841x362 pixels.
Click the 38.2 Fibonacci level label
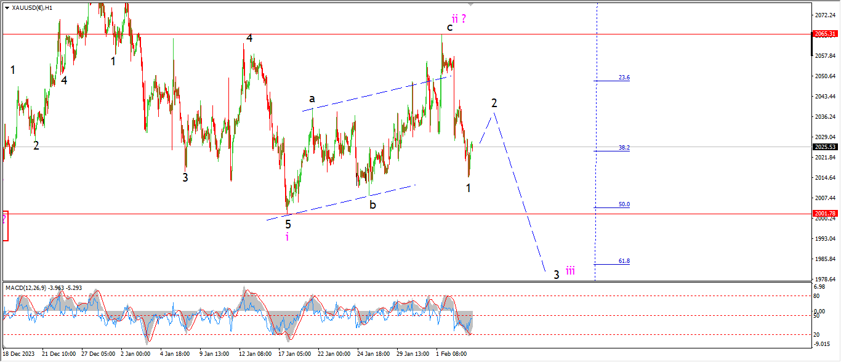click(x=624, y=148)
